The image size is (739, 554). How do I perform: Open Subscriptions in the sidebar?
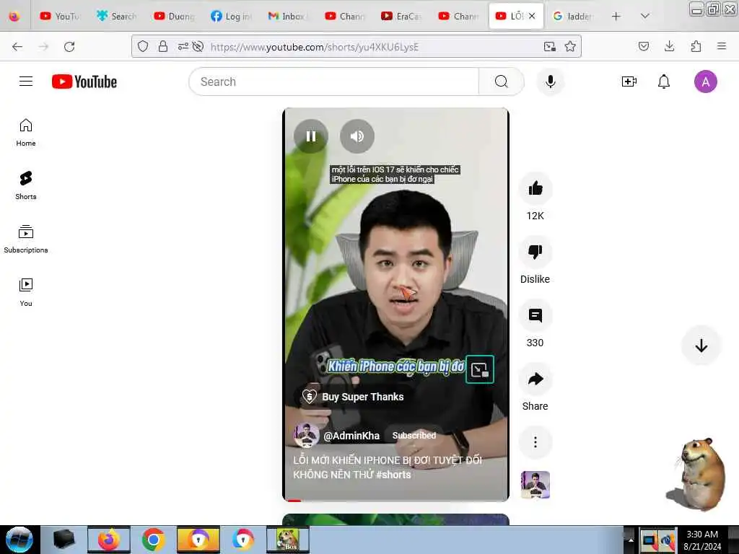[26, 239]
